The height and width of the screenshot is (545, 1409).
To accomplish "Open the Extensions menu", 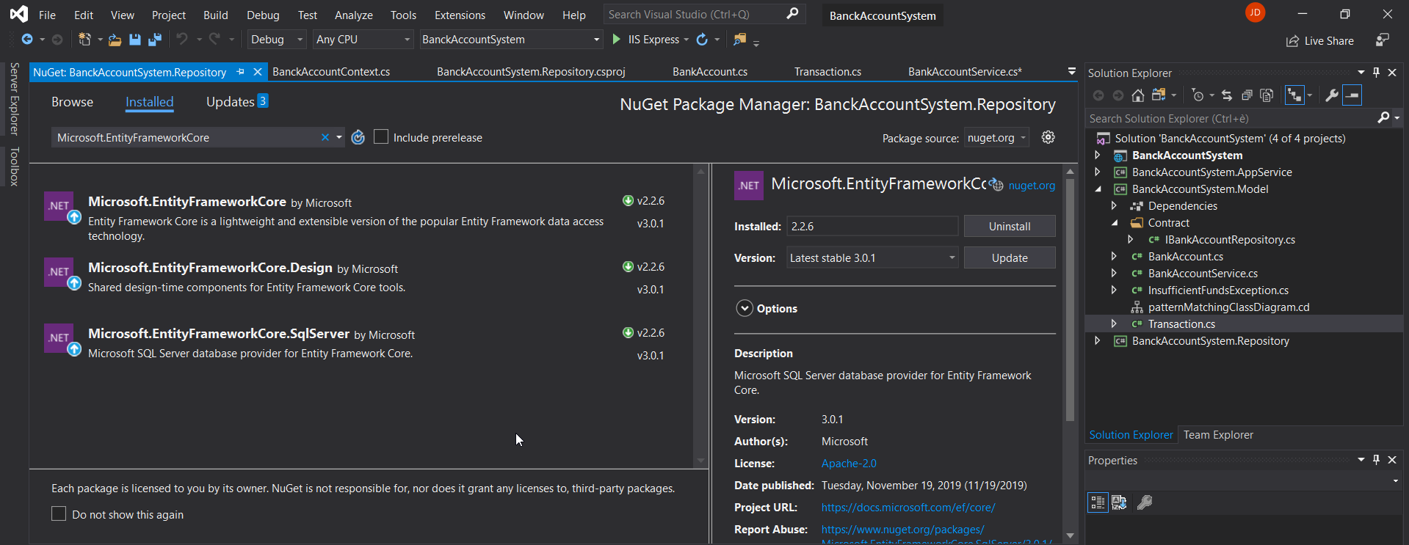I will coord(460,15).
